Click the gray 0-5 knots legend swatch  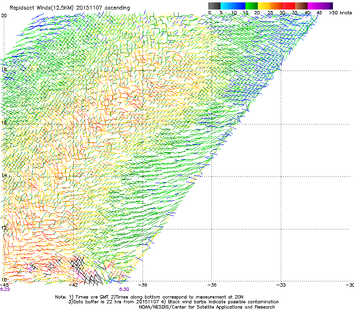pos(214,6)
